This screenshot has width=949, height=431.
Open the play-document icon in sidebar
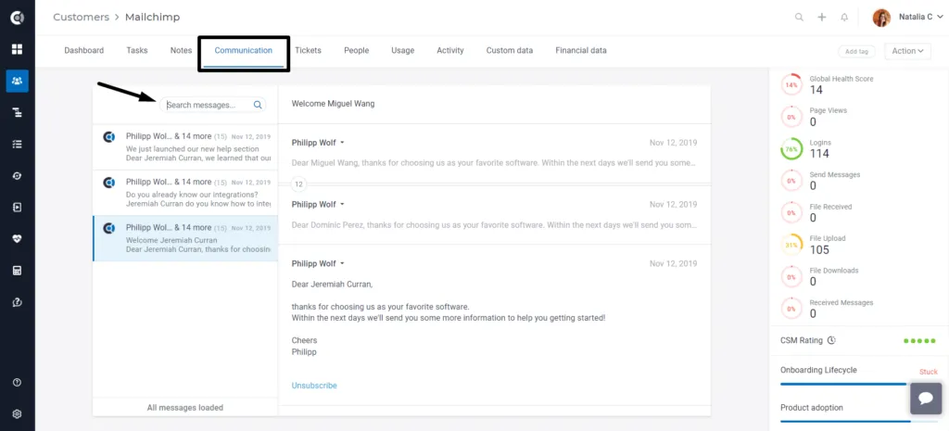[x=17, y=207]
